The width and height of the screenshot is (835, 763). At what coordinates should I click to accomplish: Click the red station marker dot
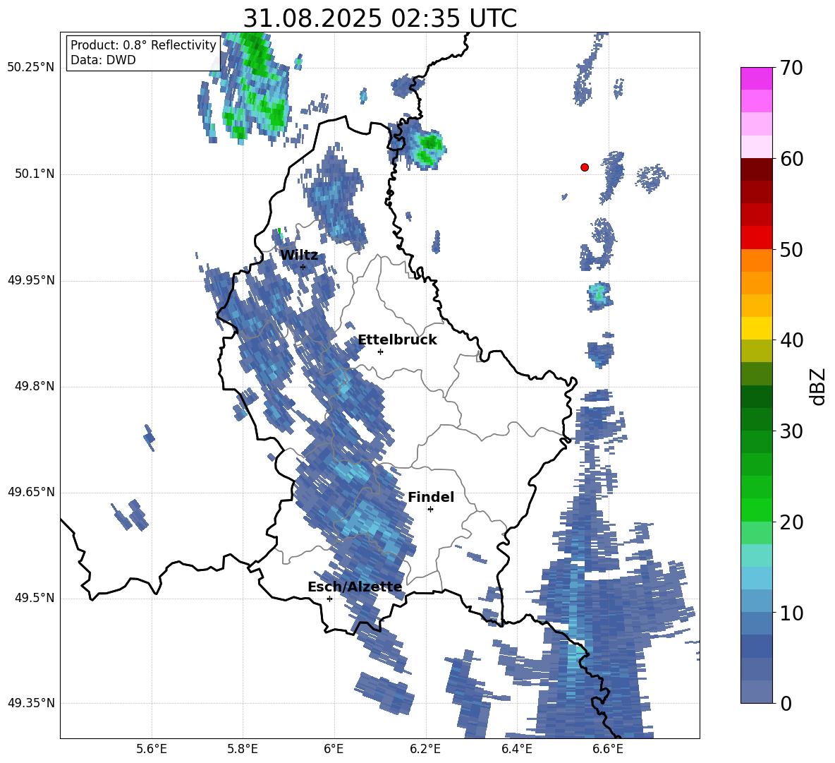coord(585,167)
